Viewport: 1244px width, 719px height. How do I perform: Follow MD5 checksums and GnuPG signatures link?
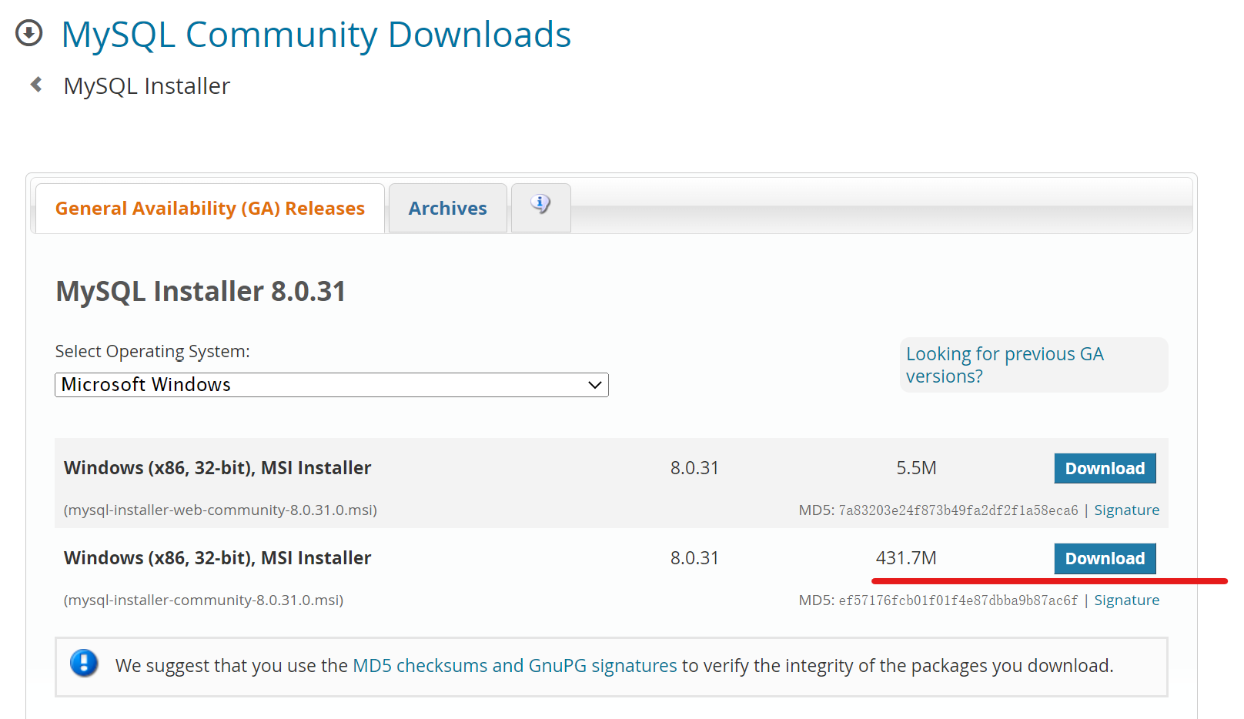pos(514,666)
